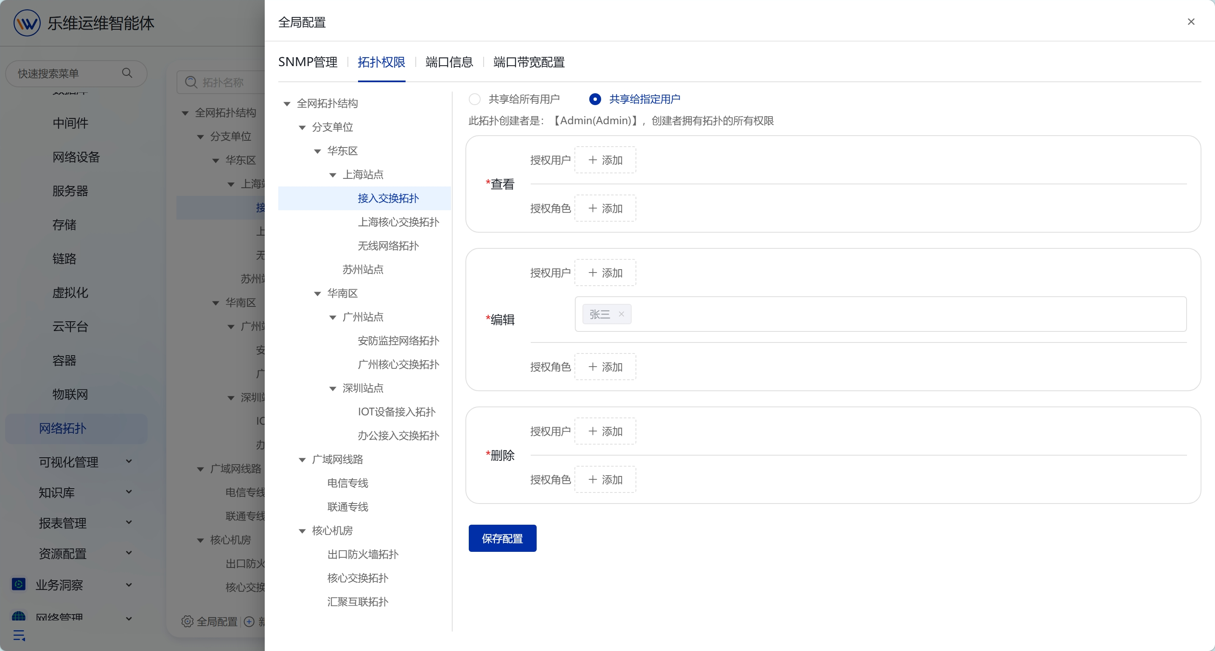
Task: Close the 全局配置 dialog with the X icon
Action: [x=1191, y=22]
